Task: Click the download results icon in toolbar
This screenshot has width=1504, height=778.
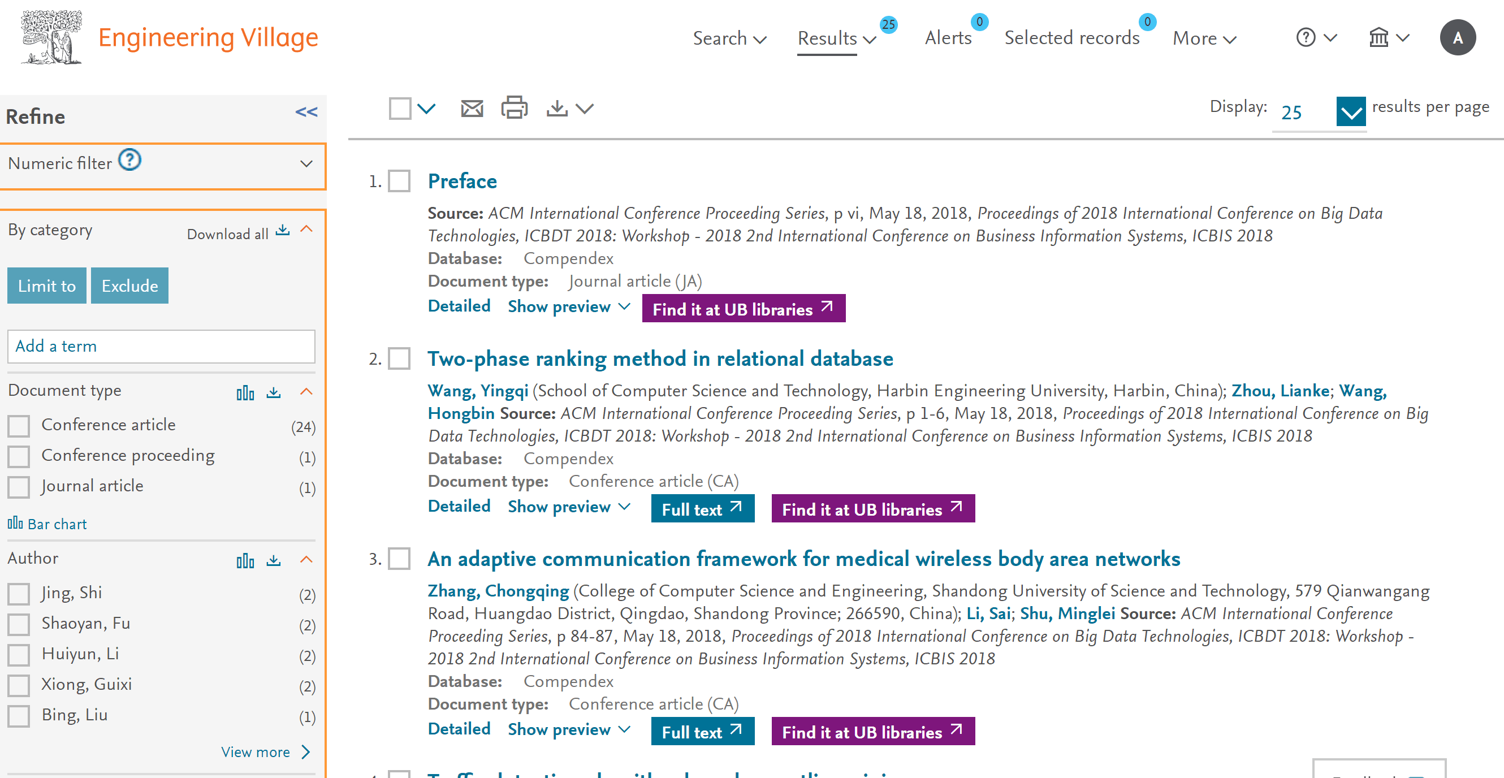Action: (557, 109)
